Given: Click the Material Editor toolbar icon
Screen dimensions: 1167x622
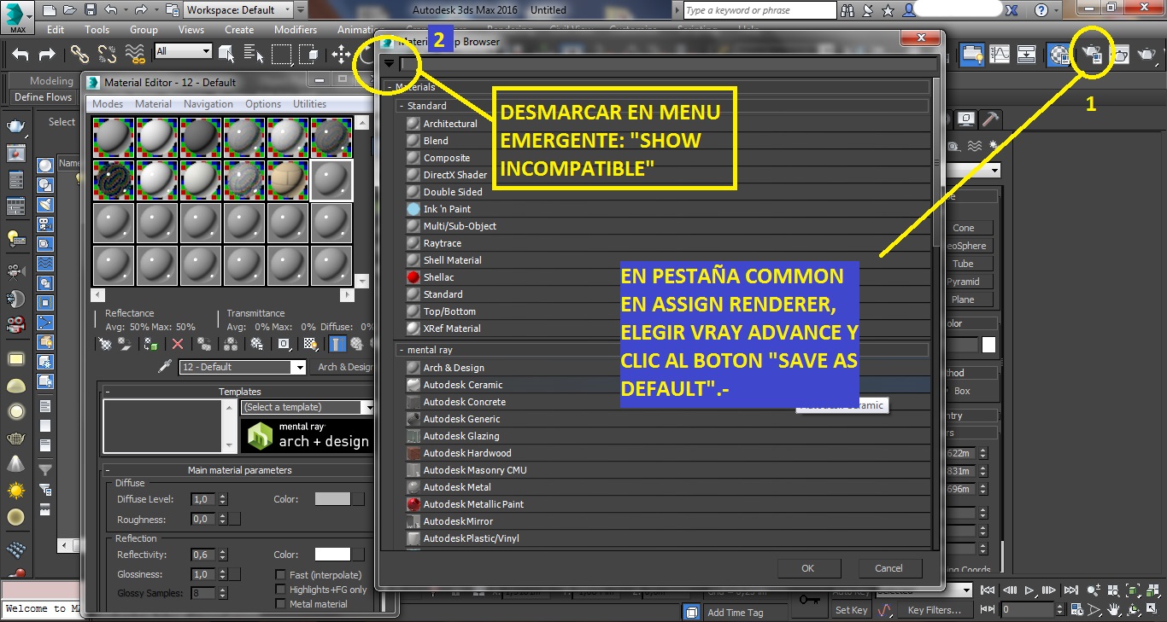Looking at the screenshot, I should tap(1060, 54).
